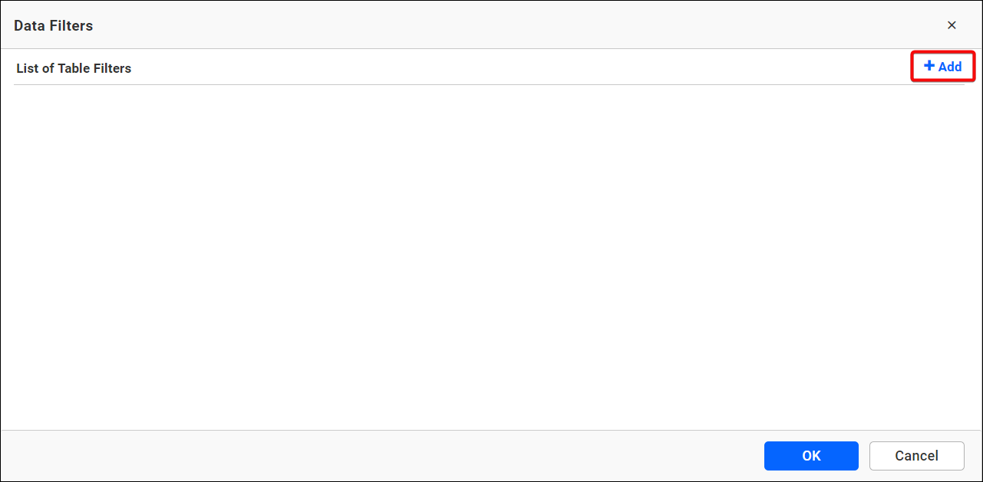
Task: Click the word Add in the header
Action: click(950, 67)
